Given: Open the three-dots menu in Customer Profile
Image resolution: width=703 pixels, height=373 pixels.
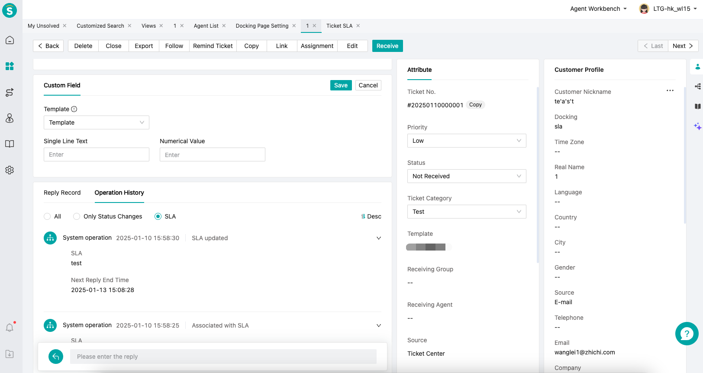Looking at the screenshot, I should 670,90.
